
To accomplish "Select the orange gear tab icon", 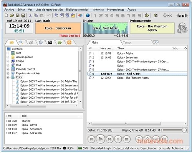I will tap(69, 42).
